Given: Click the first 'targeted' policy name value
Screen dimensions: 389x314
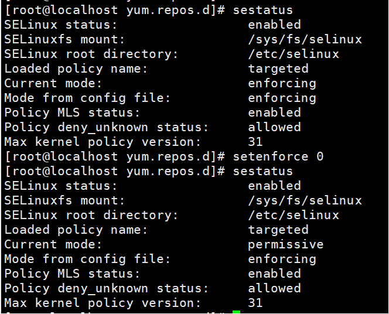Looking at the screenshot, I should pyautogui.click(x=278, y=69).
